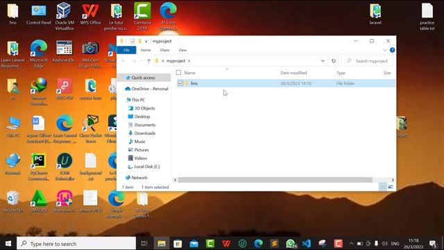Go back using Explorer's Back arrow
This screenshot has width=444, height=250.
click(123, 60)
